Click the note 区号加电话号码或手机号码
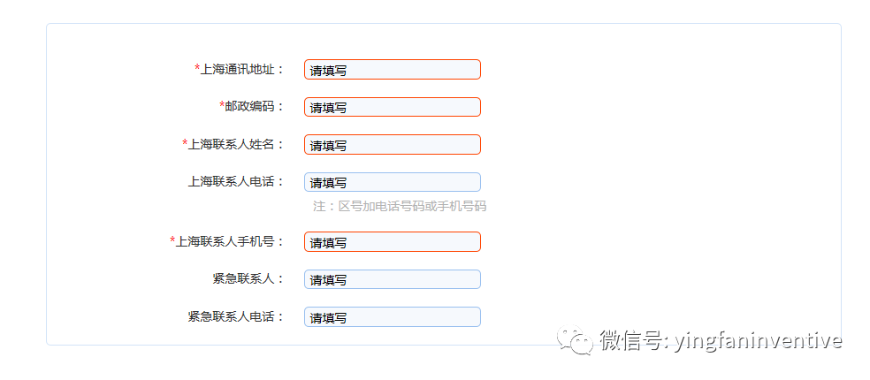Image resolution: width=870 pixels, height=380 pixels. (x=400, y=206)
